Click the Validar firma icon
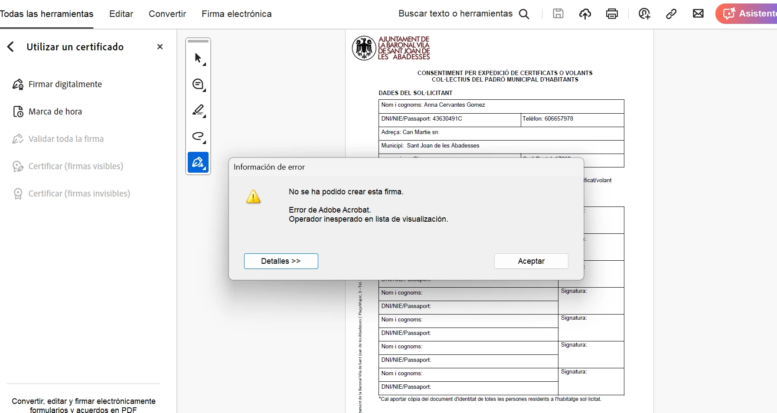Screen dimensions: 777x413 18,139
